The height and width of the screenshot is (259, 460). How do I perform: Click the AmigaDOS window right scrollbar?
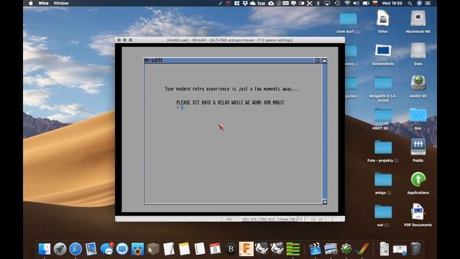(325, 131)
